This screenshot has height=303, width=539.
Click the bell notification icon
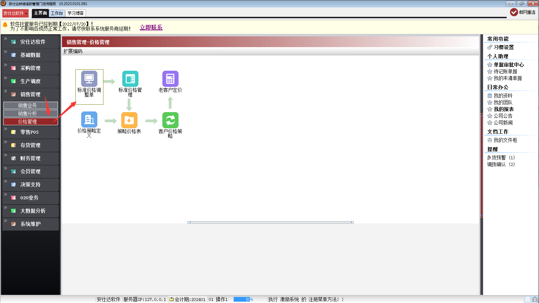(x=5, y=25)
